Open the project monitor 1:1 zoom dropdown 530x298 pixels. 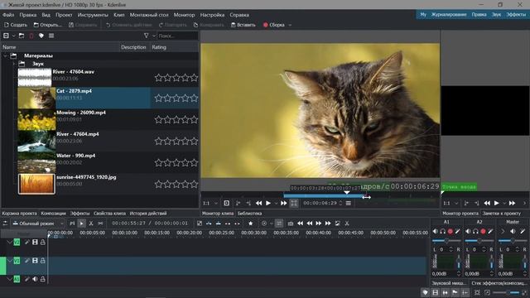[x=456, y=203]
